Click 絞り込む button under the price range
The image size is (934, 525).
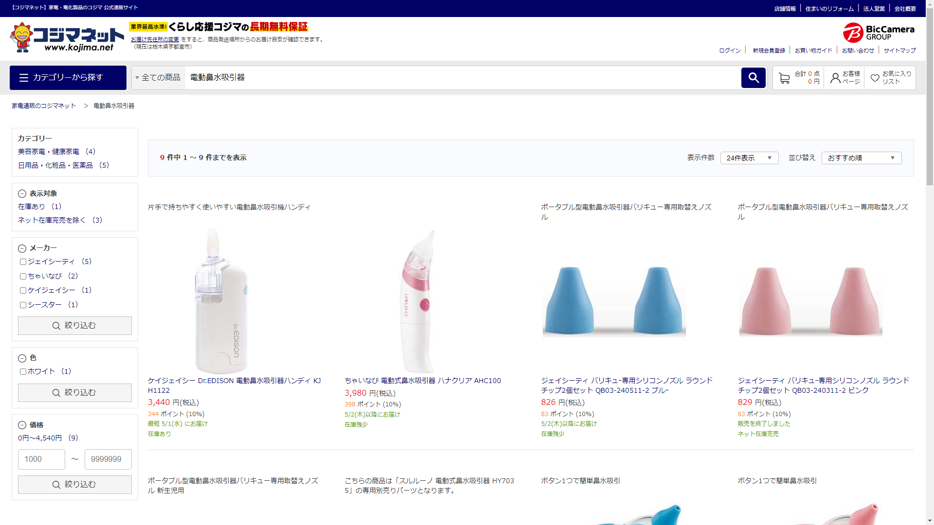click(75, 485)
